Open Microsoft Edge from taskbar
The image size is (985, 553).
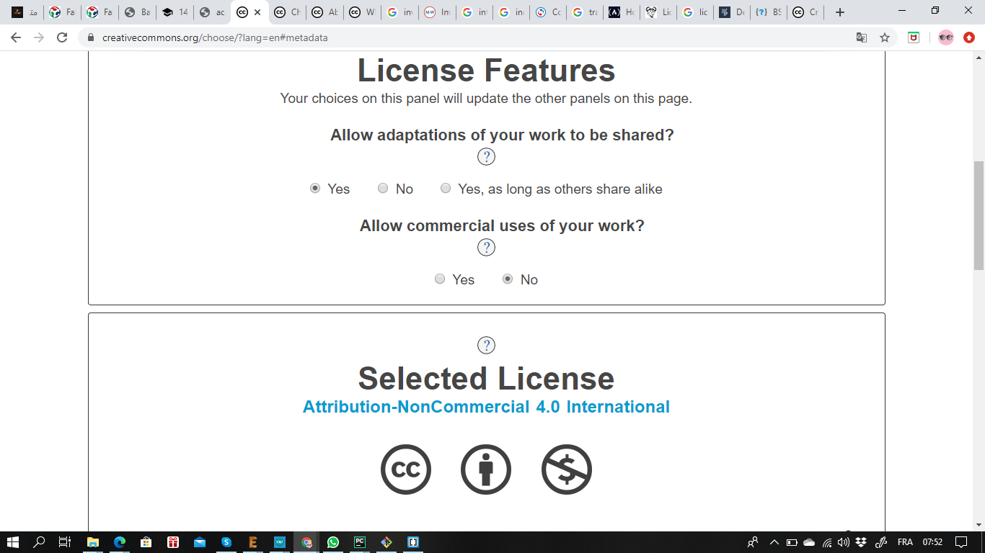(120, 542)
